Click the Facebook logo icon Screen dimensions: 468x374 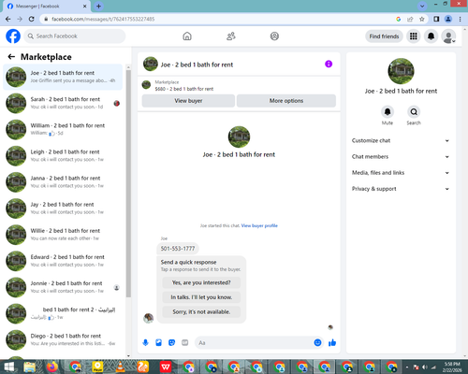pyautogui.click(x=13, y=36)
